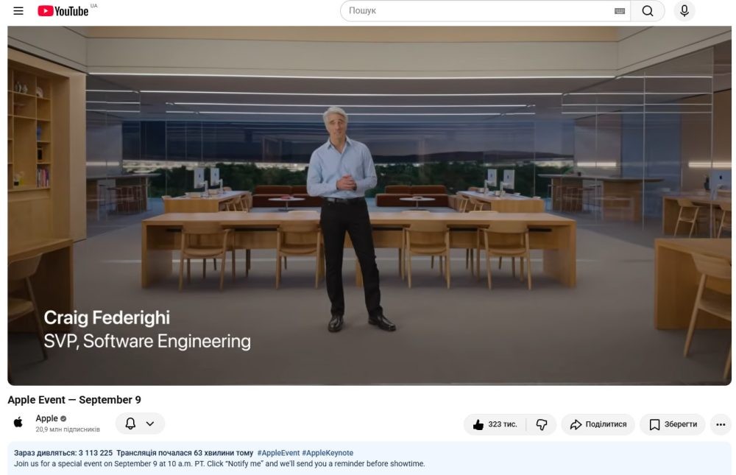This screenshot has height=475, width=736.
Task: Open the Apple channel avatar
Action: pos(18,423)
